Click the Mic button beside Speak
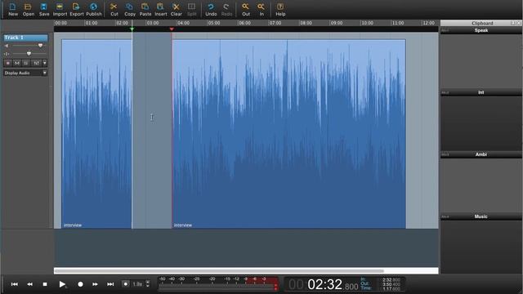Image resolution: width=523 pixels, height=294 pixels. 445,30
